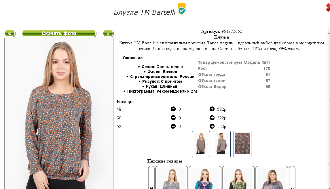The height and width of the screenshot is (189, 330).
Task: Increase quantity for size 52
Action: pyautogui.click(x=212, y=126)
